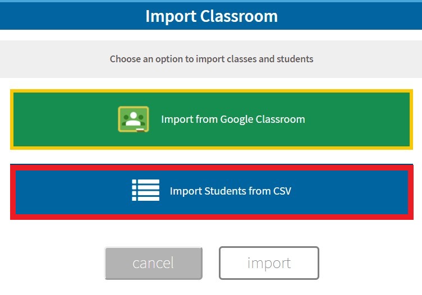Click the Google Classroom chalkboard icon
The width and height of the screenshot is (422, 295).
click(x=133, y=119)
